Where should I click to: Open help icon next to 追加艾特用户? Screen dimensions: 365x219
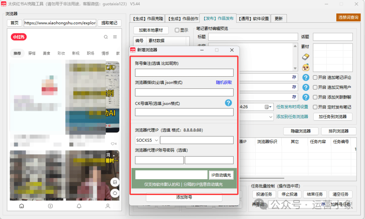click(306, 87)
